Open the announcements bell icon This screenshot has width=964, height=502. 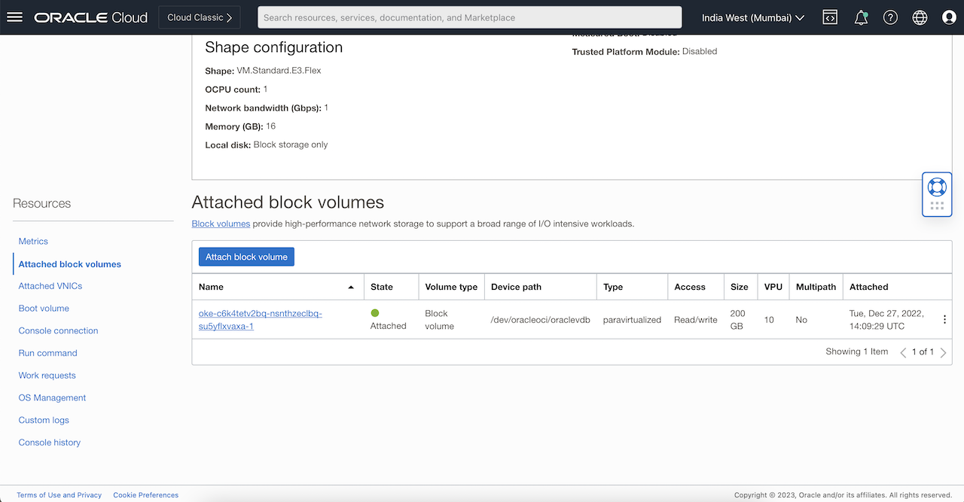[861, 17]
